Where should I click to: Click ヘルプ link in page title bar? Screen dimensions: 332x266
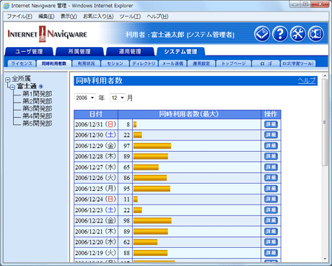307,80
